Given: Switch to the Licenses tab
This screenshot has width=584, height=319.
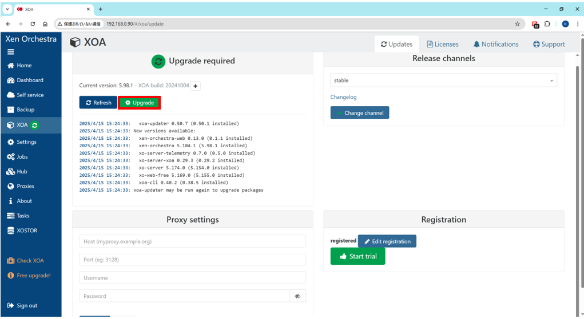Looking at the screenshot, I should tap(442, 44).
